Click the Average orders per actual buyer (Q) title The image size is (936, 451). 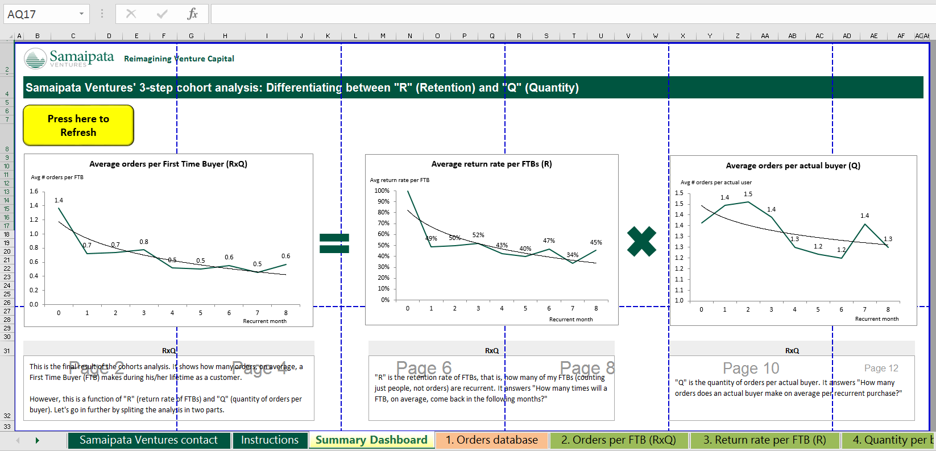793,165
